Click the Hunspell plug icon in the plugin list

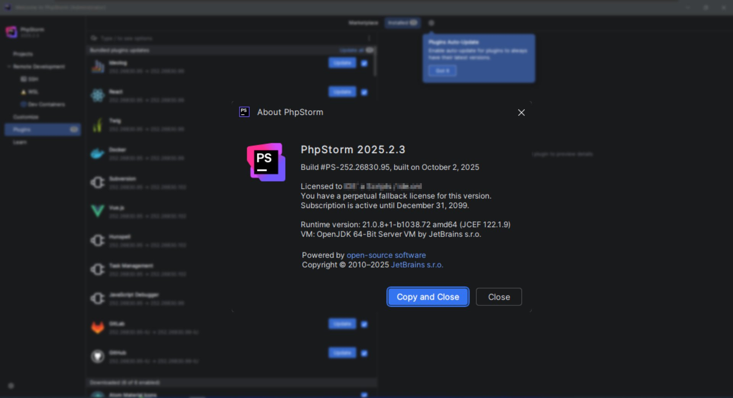98,240
